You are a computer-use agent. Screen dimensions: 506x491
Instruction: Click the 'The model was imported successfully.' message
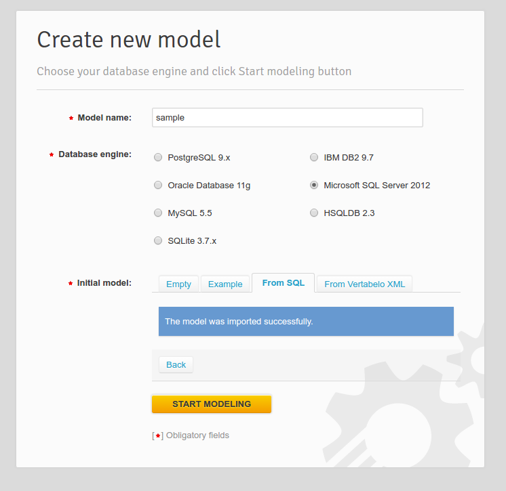pos(306,321)
